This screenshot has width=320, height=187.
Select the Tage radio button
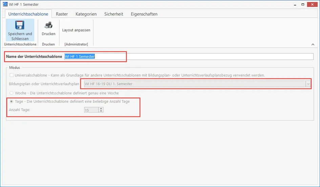[x=12, y=101]
